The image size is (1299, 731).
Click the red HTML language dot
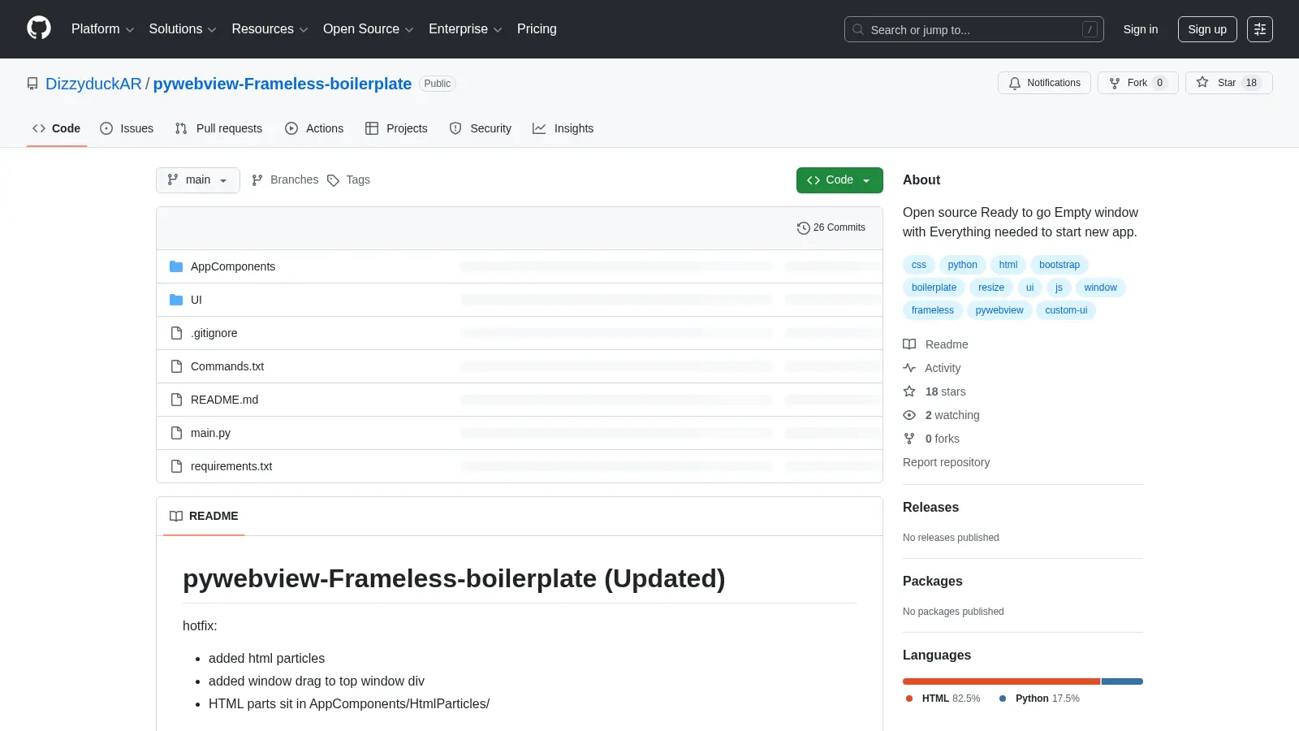tap(909, 699)
